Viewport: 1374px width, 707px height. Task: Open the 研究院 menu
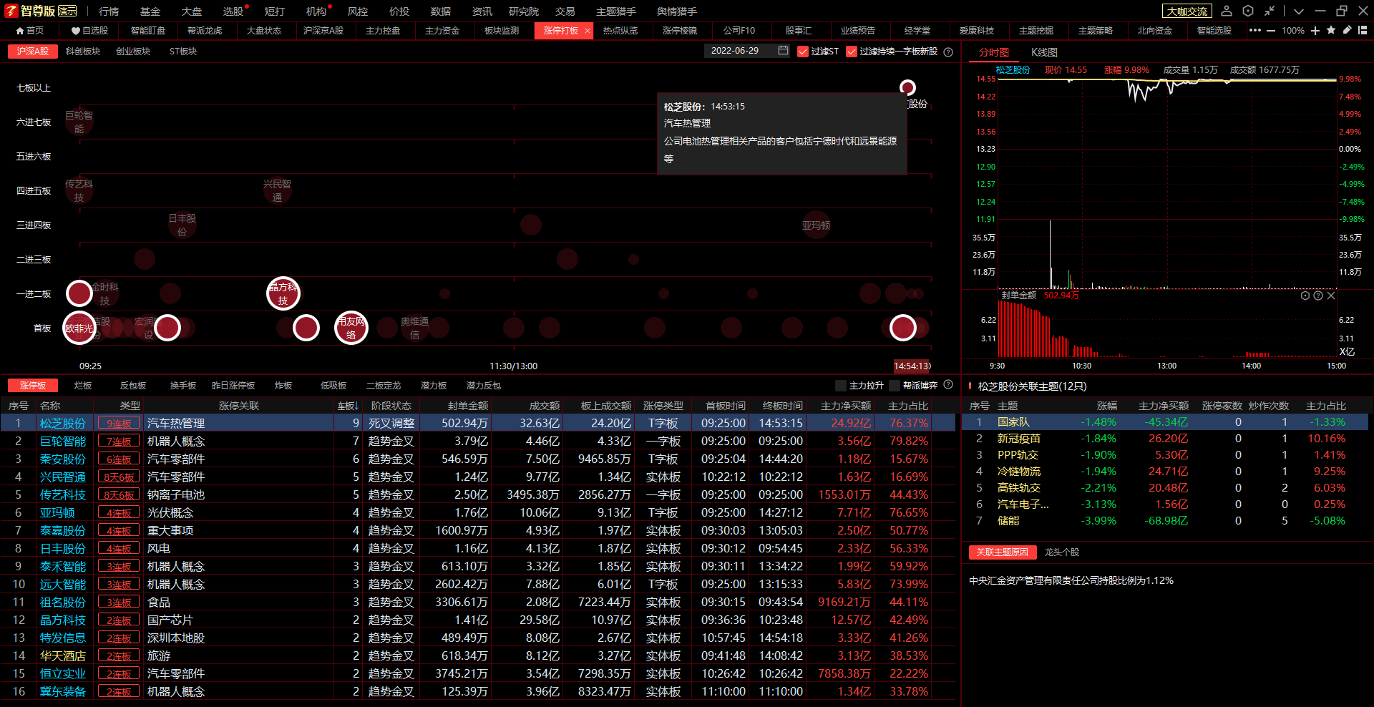pyautogui.click(x=524, y=11)
